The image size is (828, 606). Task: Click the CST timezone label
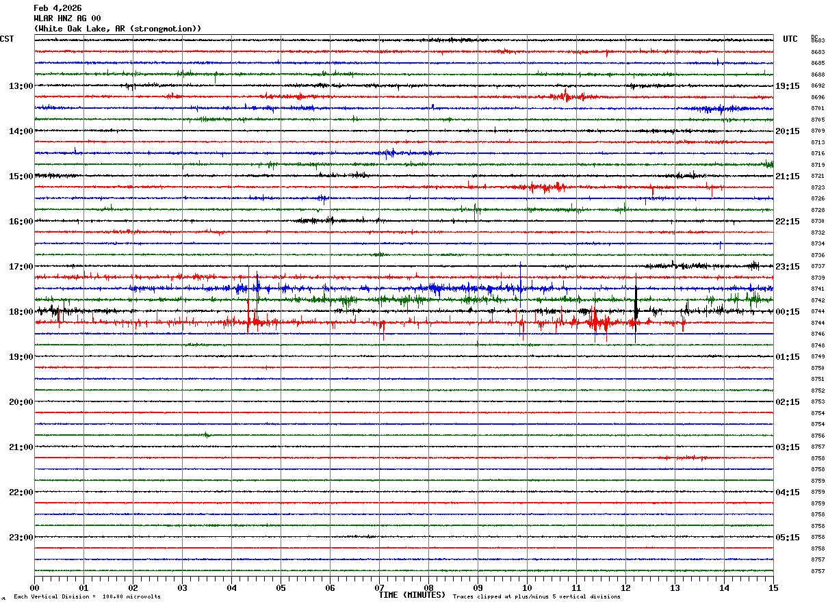(7, 39)
